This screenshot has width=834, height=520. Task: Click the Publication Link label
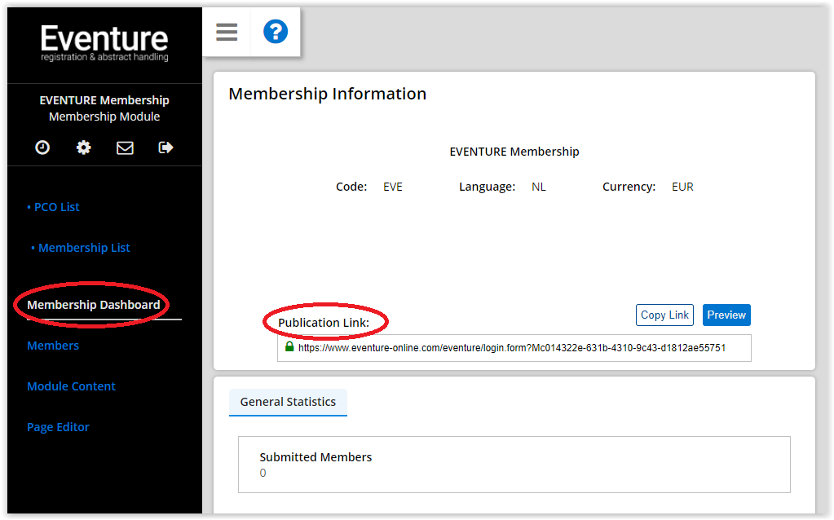324,323
